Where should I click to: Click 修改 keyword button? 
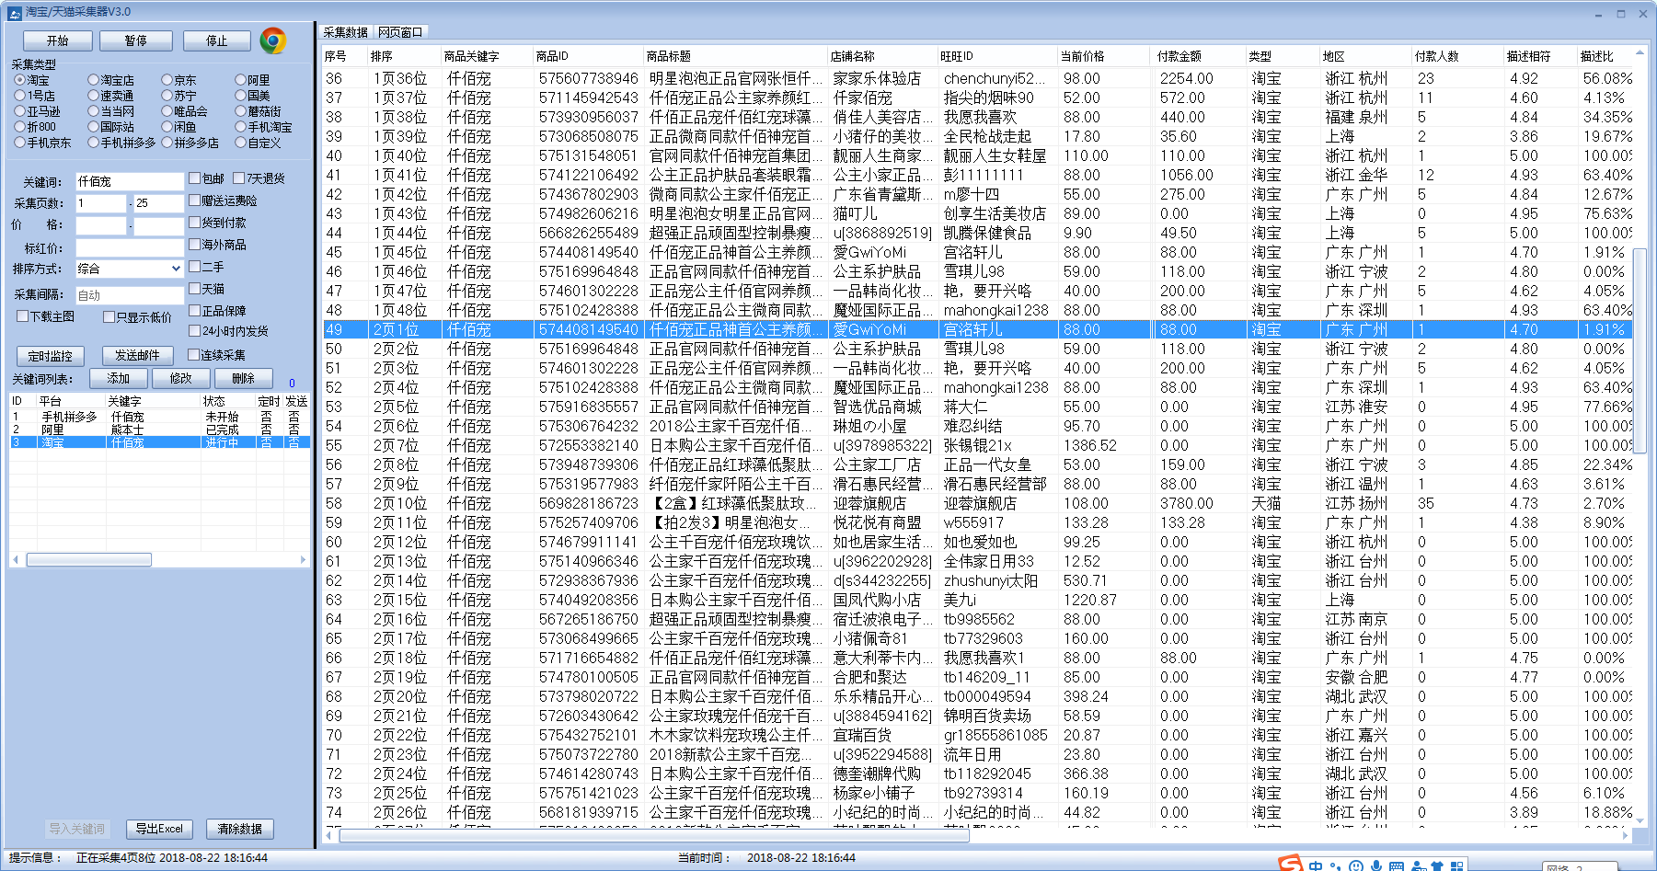click(180, 378)
